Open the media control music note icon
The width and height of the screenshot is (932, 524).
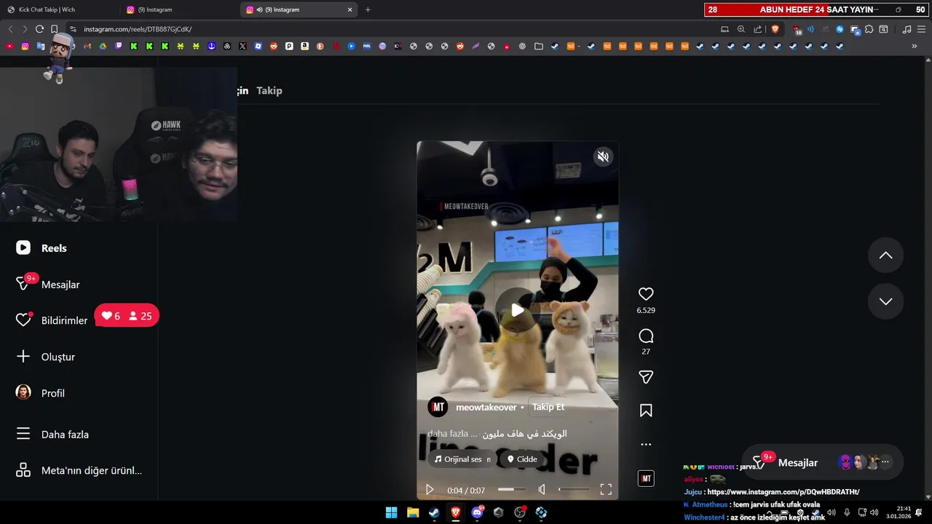coord(907,29)
